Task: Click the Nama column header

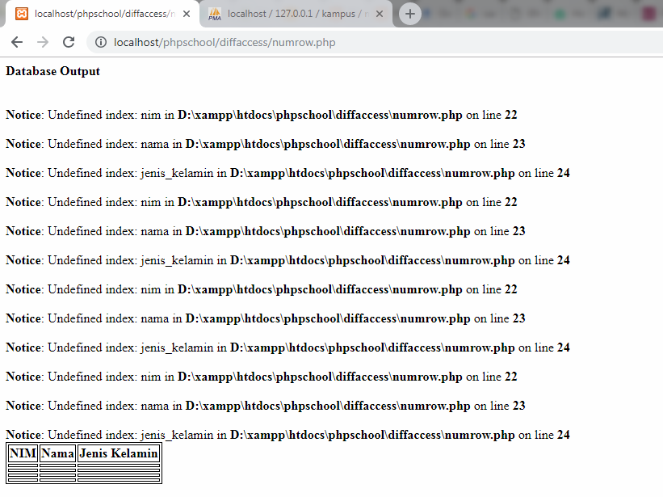Action: click(57, 453)
